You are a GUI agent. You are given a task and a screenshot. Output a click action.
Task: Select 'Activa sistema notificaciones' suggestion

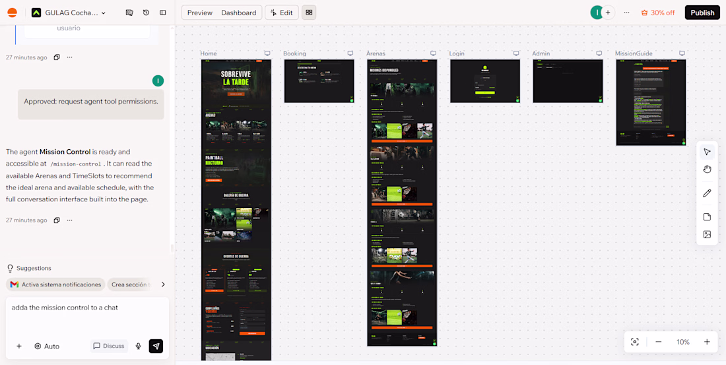pyautogui.click(x=55, y=284)
